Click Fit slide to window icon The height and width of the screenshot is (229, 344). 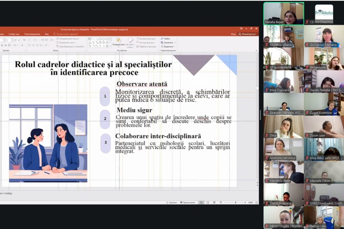coord(257,202)
